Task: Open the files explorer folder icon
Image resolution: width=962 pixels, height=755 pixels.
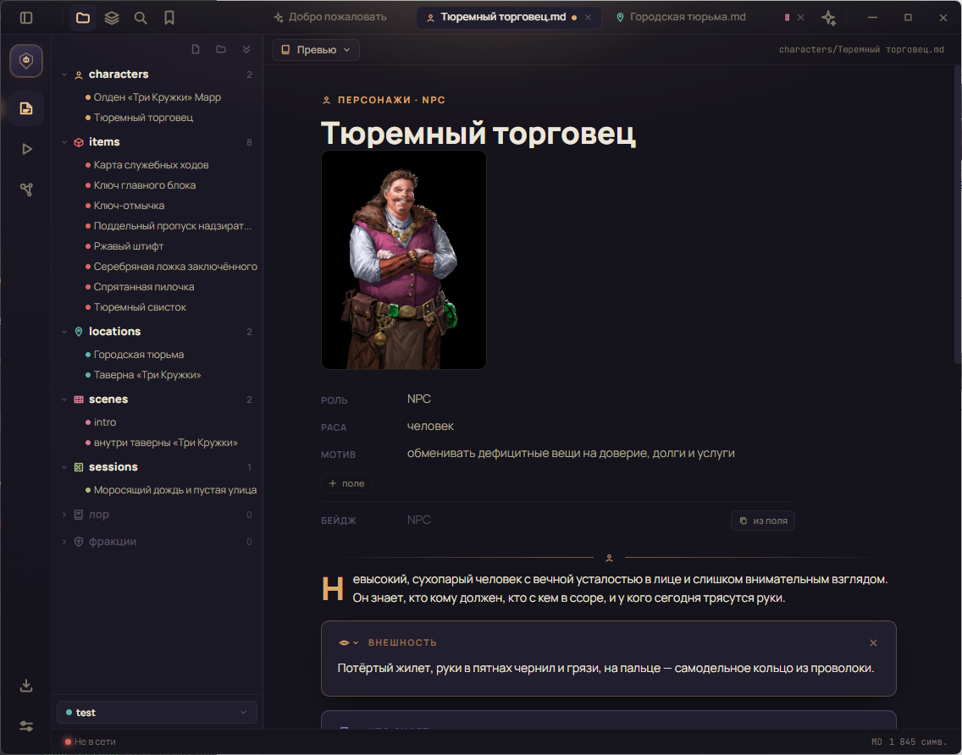Action: (83, 18)
